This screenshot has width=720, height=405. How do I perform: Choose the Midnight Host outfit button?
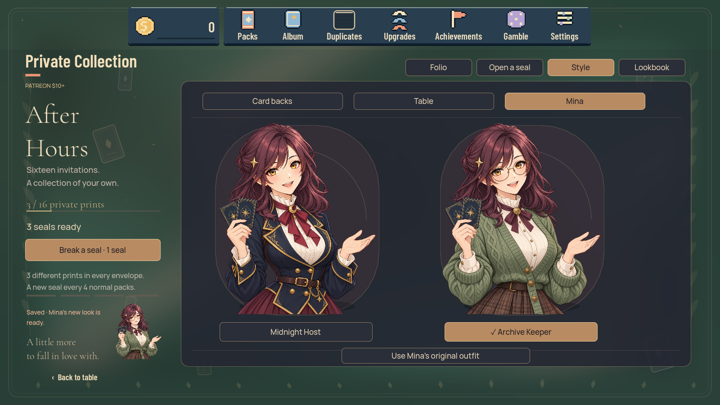click(x=296, y=332)
